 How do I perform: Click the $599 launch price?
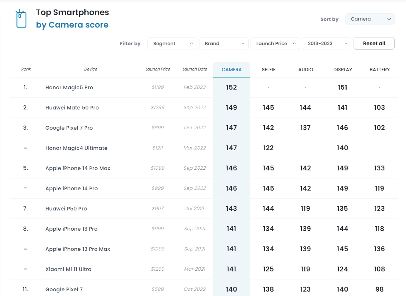(x=158, y=289)
